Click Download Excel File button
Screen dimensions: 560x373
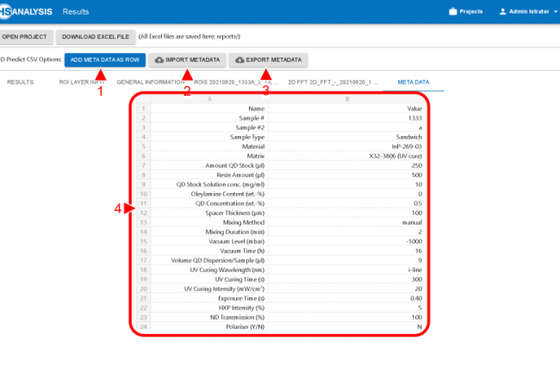coord(97,37)
